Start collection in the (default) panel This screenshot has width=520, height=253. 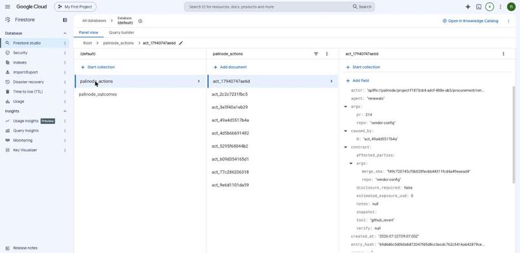tap(98, 67)
